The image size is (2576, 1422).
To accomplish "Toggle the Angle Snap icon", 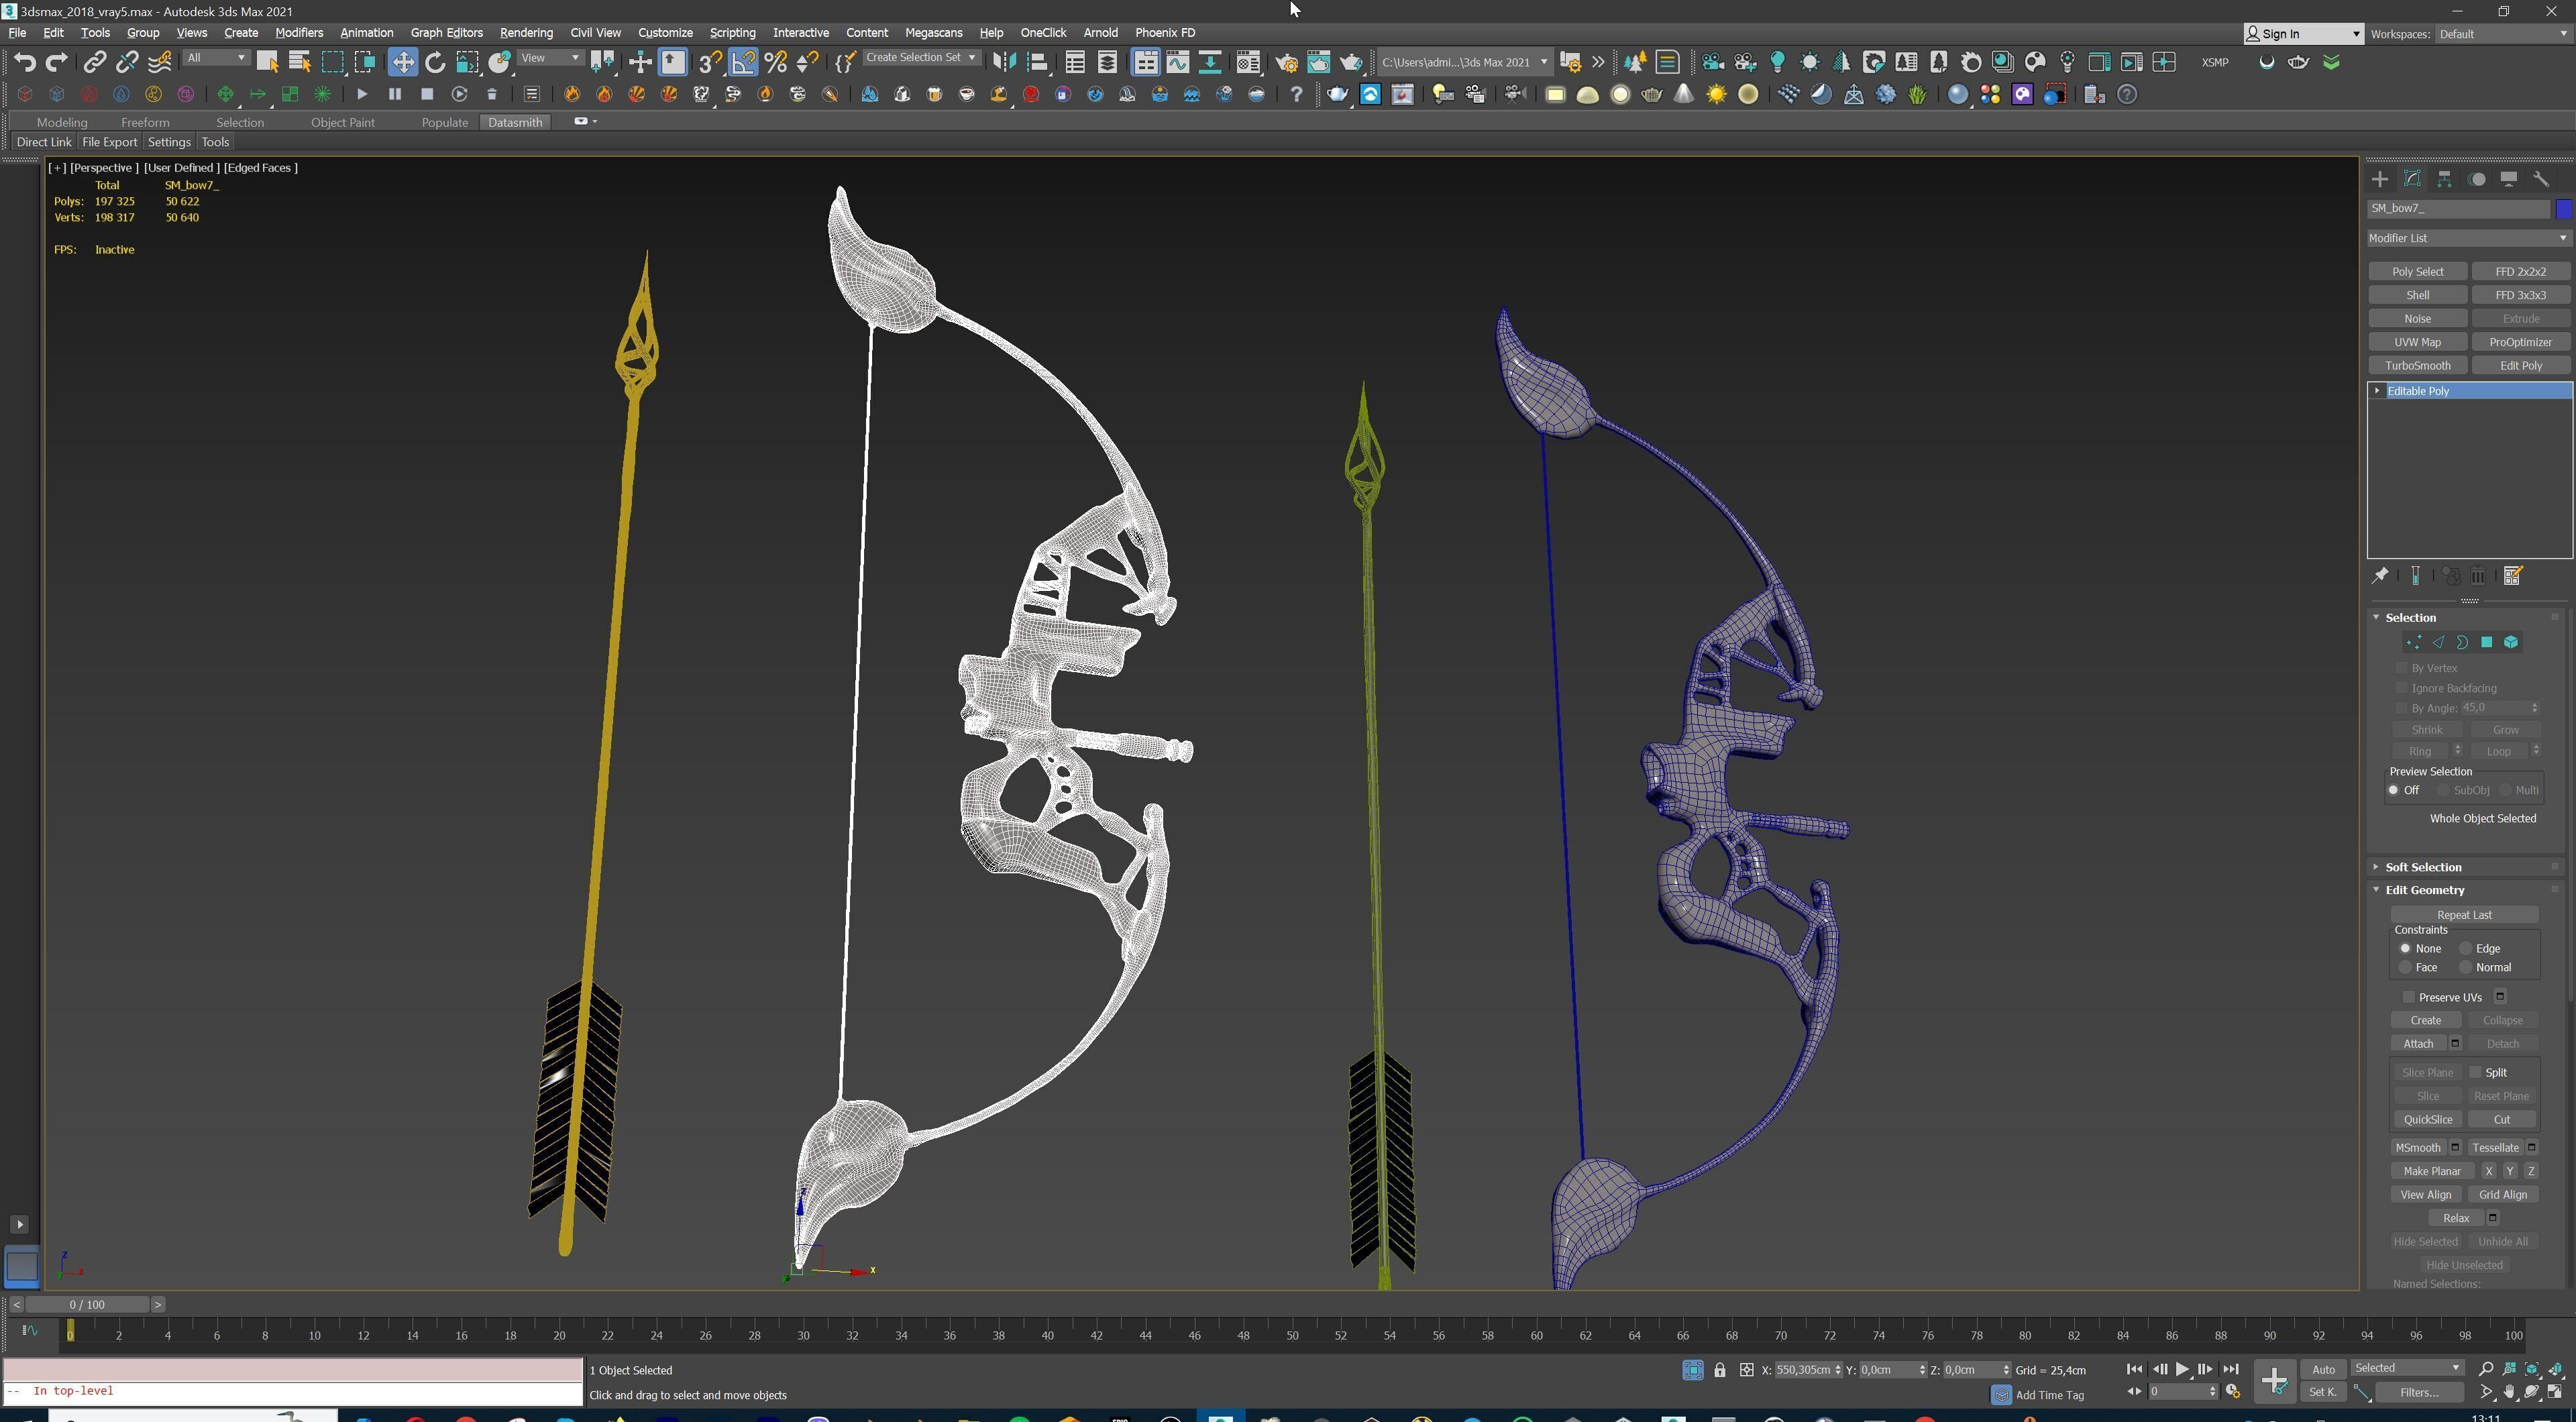I will [x=743, y=62].
